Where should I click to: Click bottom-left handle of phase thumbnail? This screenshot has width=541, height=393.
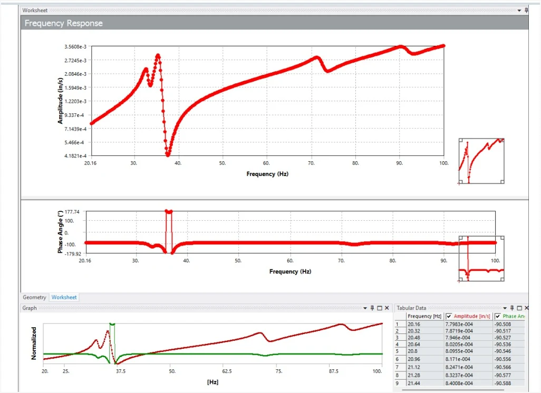(461, 279)
